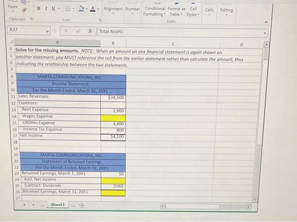The image size is (297, 222).
Task: Expand the formula bar
Action: pyautogui.click(x=265, y=33)
